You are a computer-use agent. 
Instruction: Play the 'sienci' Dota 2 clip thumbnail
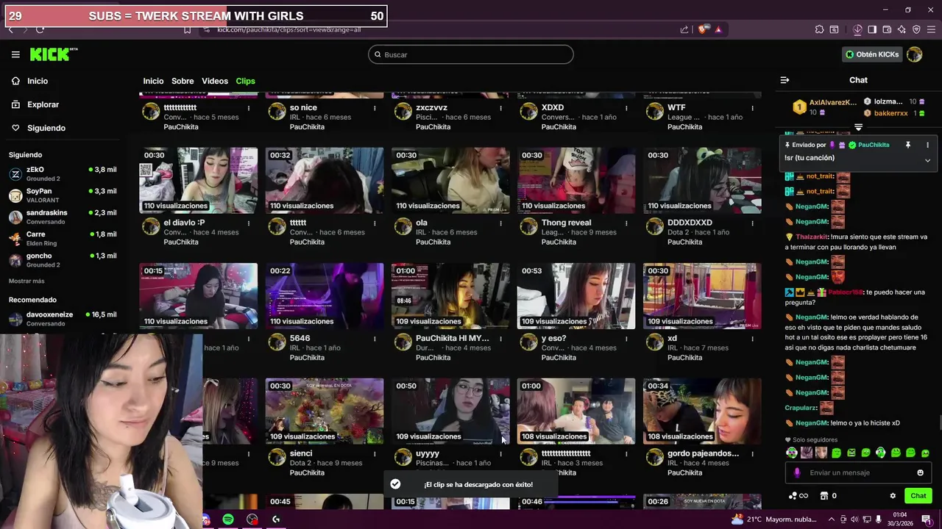pos(325,411)
